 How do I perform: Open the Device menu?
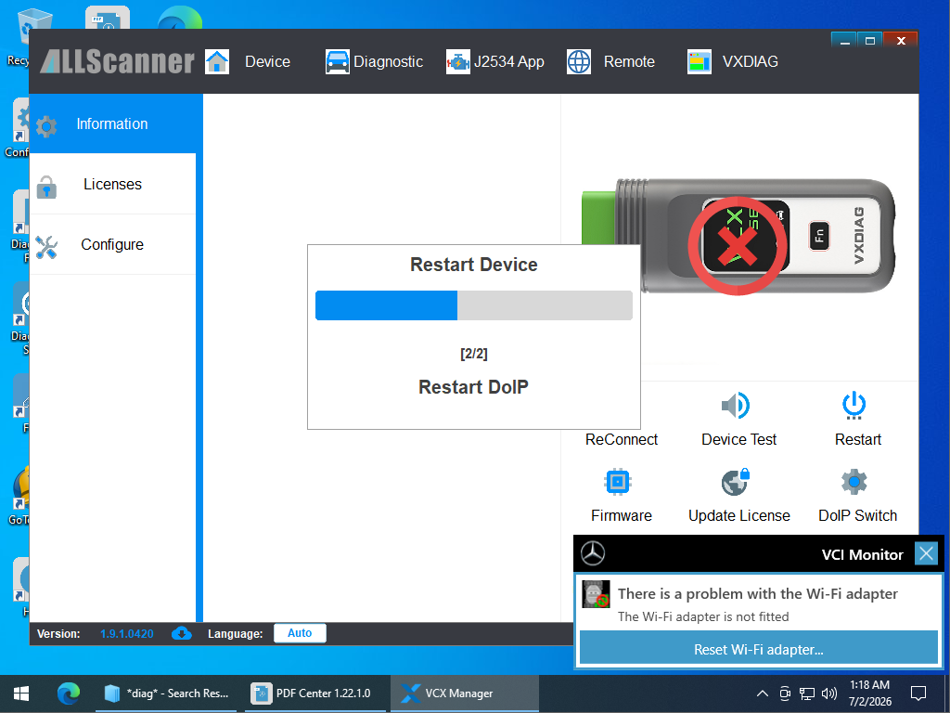267,62
